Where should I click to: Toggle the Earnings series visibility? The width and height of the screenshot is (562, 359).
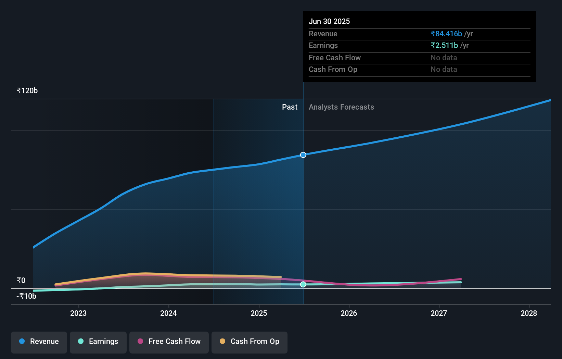tap(98, 342)
